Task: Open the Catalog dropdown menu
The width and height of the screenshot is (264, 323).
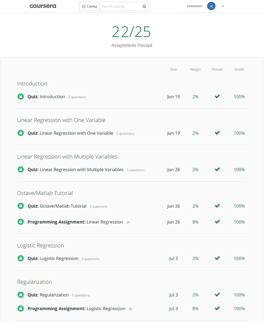Action: [90, 6]
